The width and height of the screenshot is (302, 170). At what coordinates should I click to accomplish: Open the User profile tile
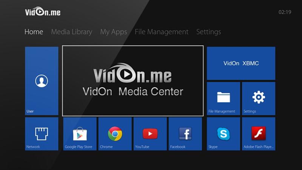click(x=42, y=81)
